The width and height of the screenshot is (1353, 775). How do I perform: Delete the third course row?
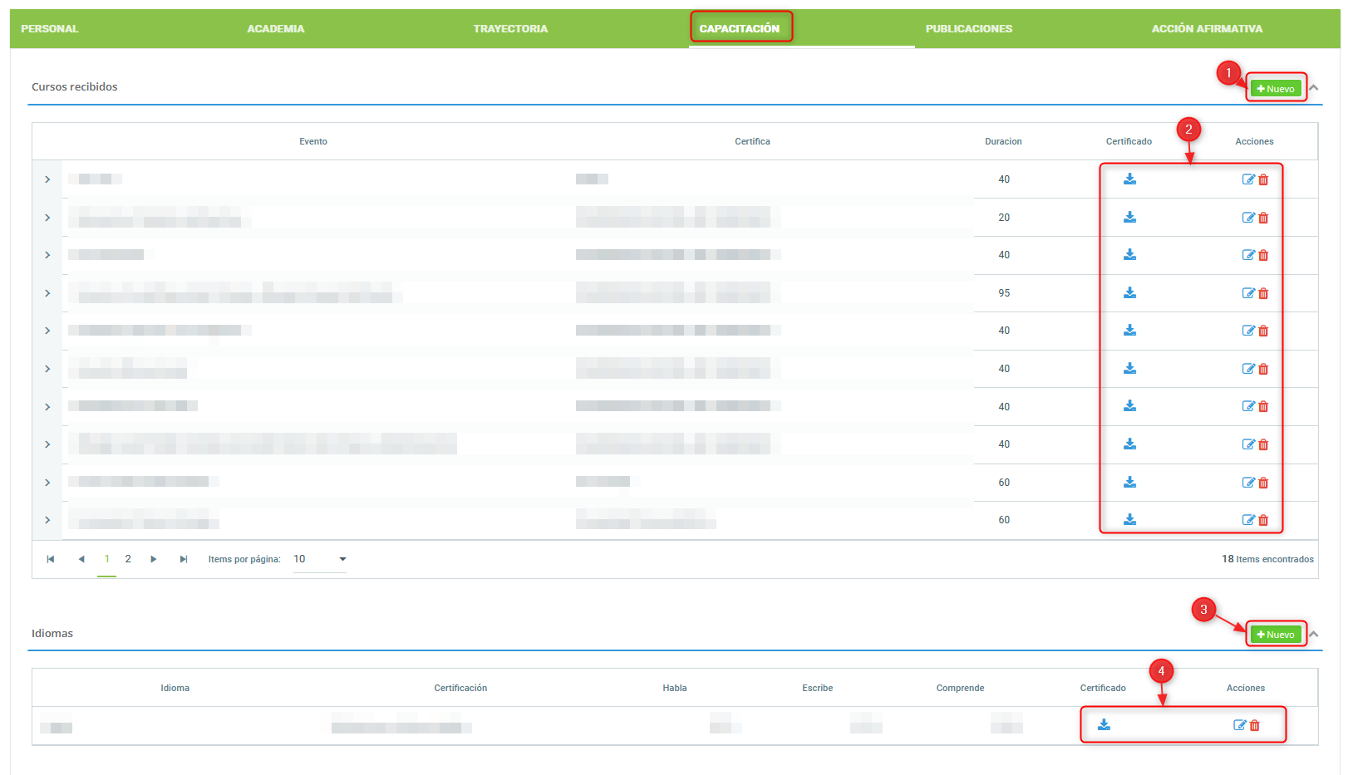1263,255
